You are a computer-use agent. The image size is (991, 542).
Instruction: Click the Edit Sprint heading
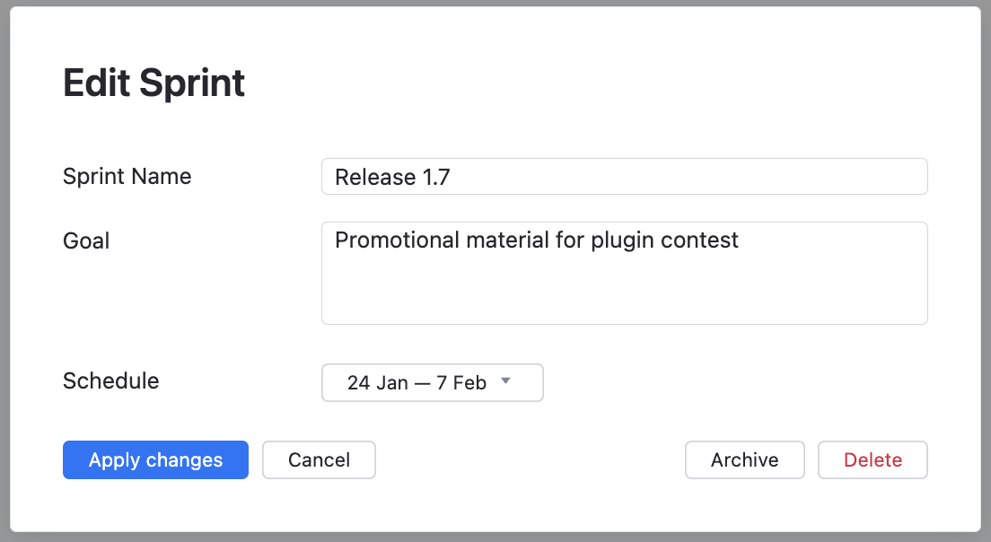153,83
